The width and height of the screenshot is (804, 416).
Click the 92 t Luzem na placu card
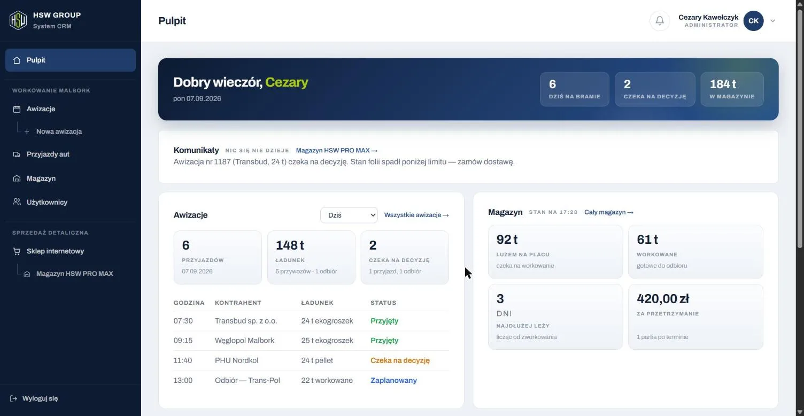[x=555, y=252]
